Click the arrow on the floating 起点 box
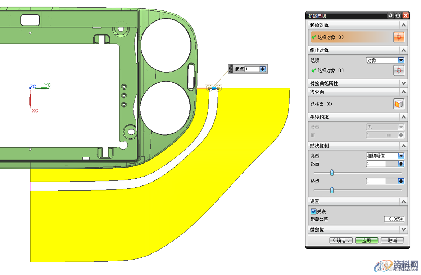Image resolution: width=421 pixels, height=275 pixels. click(262, 69)
